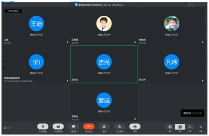Expand previous page arrow on left edge
The height and width of the screenshot is (136, 209).
pyautogui.click(x=4, y=64)
